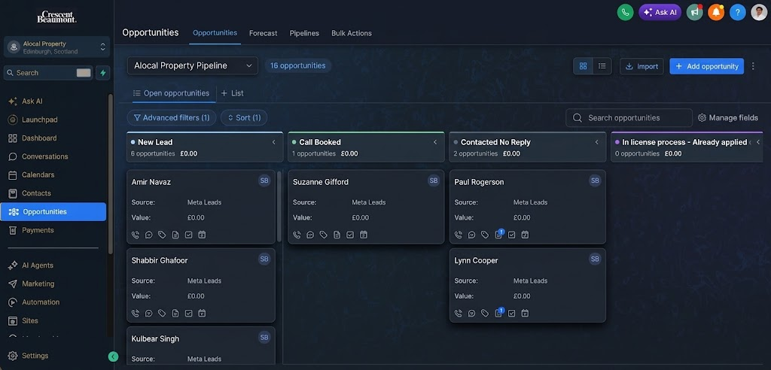Open calendar icon on Amir Navaz card
771x370 pixels.
(x=202, y=235)
